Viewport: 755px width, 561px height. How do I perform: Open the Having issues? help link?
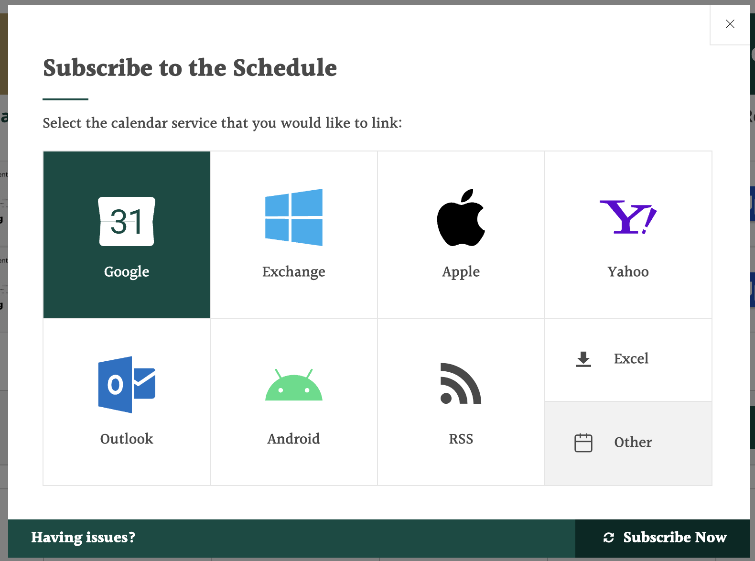[83, 538]
